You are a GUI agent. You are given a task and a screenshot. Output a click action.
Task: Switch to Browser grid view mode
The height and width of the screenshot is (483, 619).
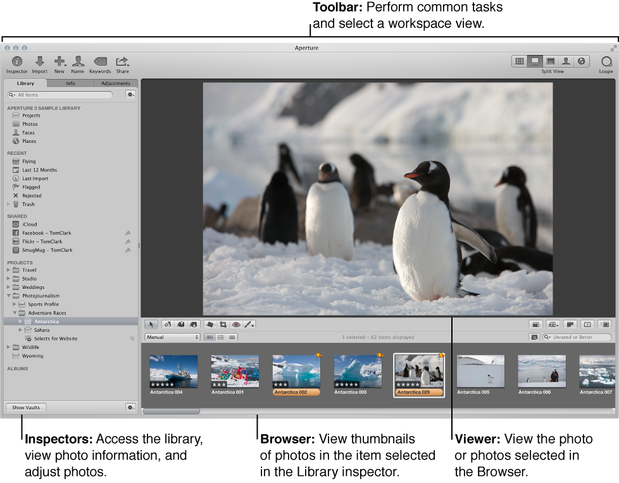coord(520,61)
